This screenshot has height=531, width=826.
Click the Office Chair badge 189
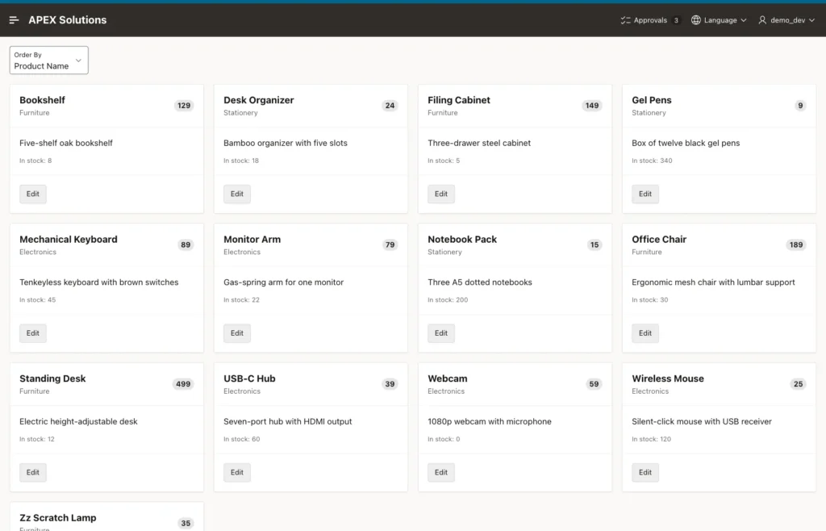click(x=796, y=245)
